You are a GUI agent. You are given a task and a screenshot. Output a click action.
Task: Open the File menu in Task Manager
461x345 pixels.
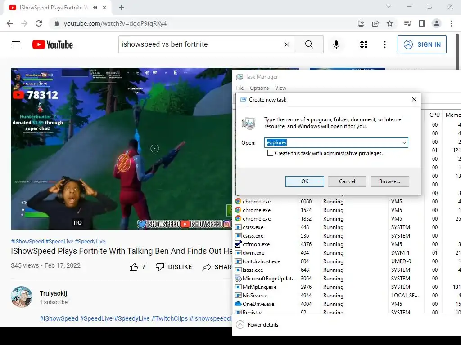point(240,88)
